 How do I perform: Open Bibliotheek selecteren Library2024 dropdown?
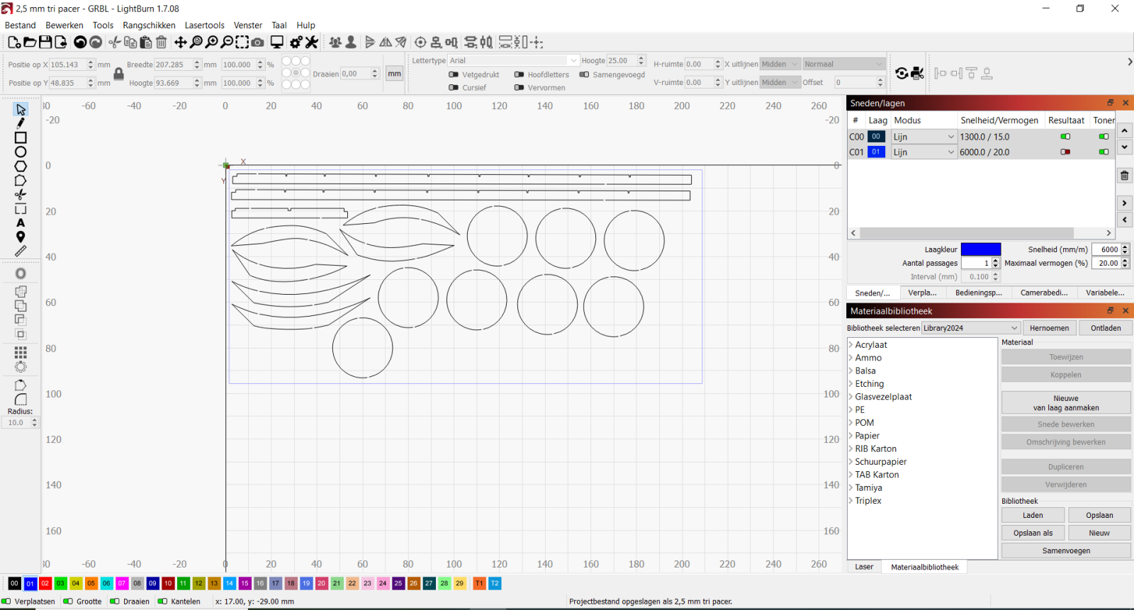971,328
